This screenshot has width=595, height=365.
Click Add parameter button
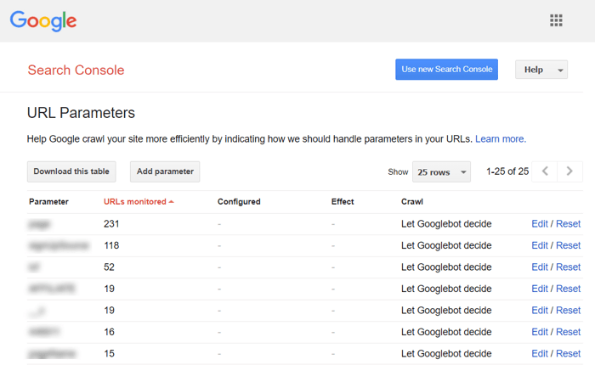click(165, 171)
